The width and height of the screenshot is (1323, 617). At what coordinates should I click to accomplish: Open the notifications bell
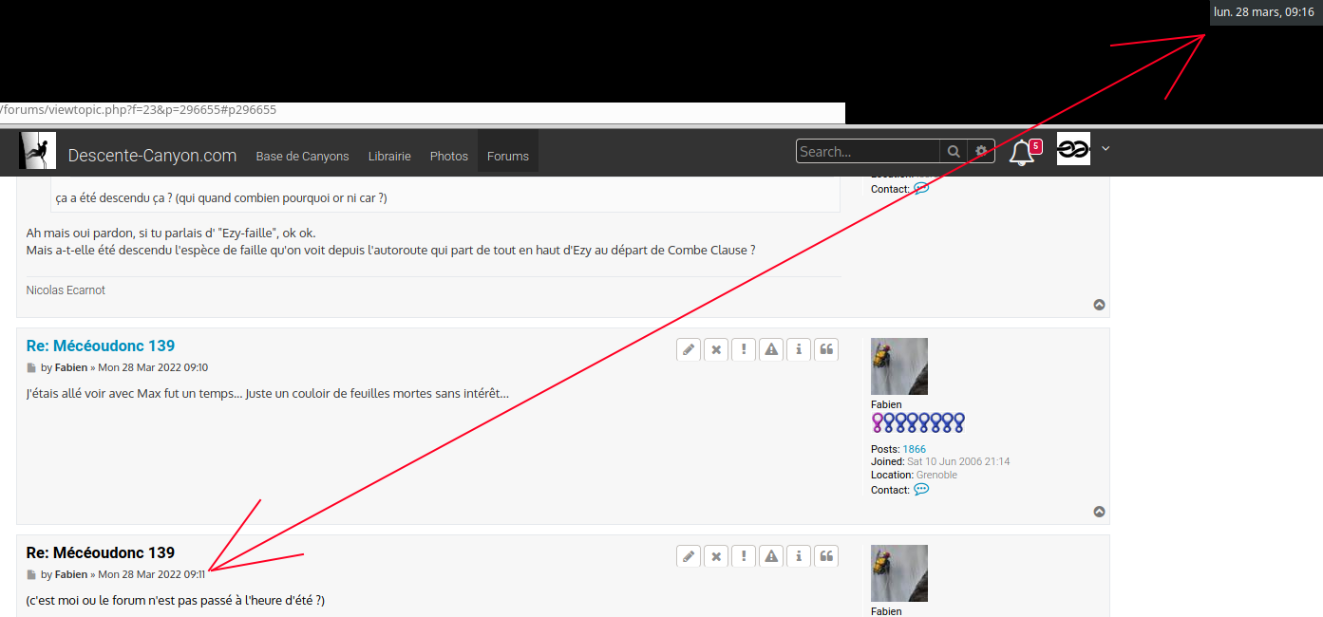[x=1022, y=152]
